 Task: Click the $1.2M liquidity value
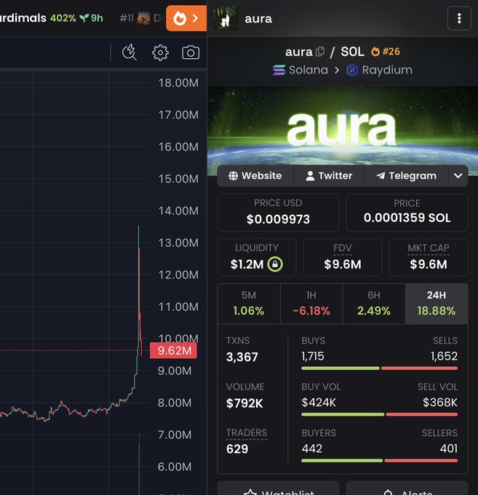pyautogui.click(x=247, y=264)
